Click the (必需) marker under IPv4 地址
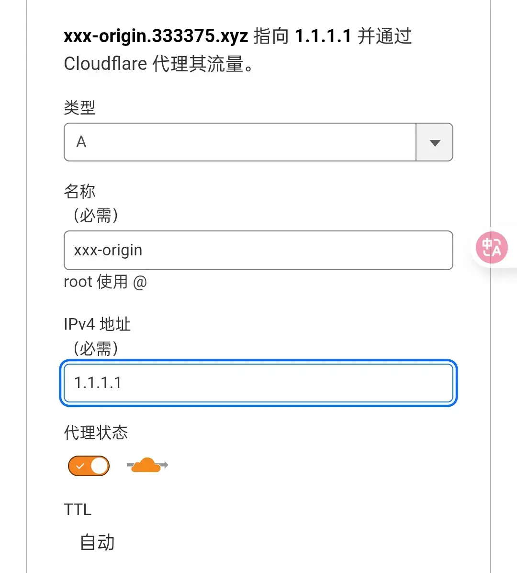Viewport: 517px width, 573px height. (96, 348)
